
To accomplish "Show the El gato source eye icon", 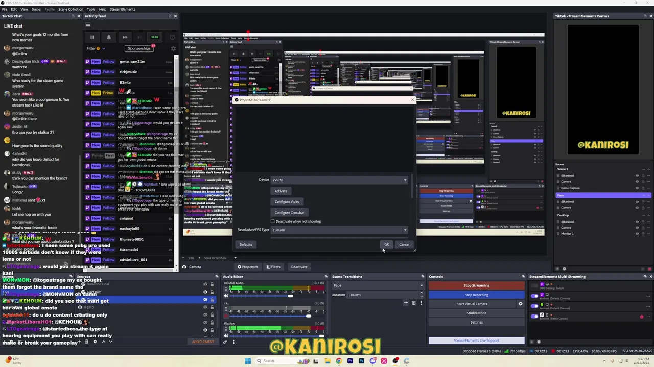I will (205, 307).
